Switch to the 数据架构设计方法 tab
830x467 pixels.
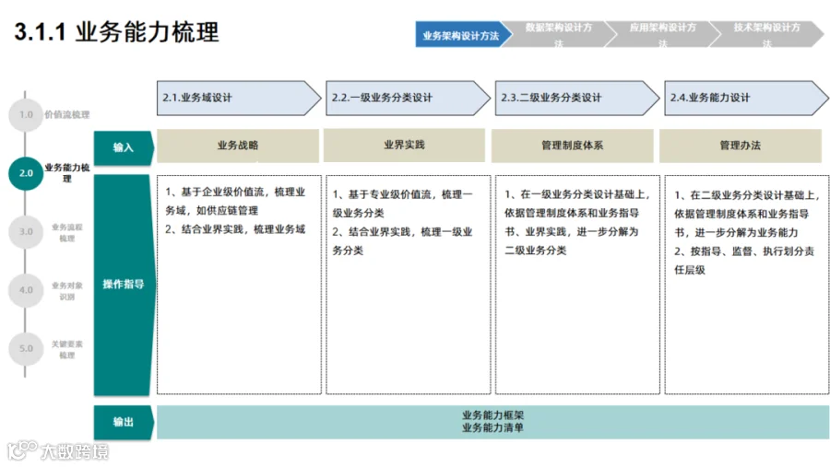click(x=559, y=34)
